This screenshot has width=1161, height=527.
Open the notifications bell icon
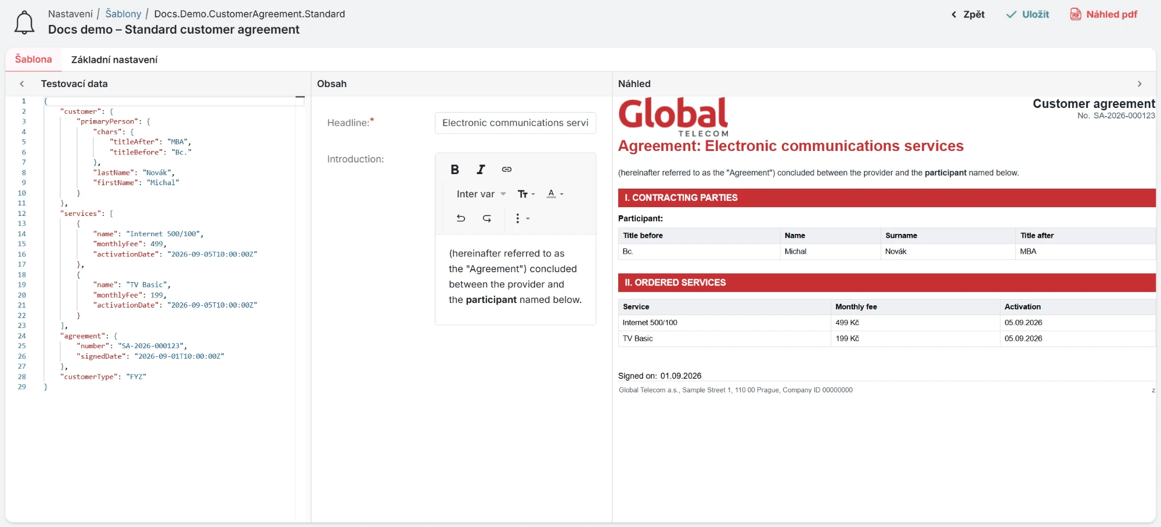pyautogui.click(x=24, y=23)
